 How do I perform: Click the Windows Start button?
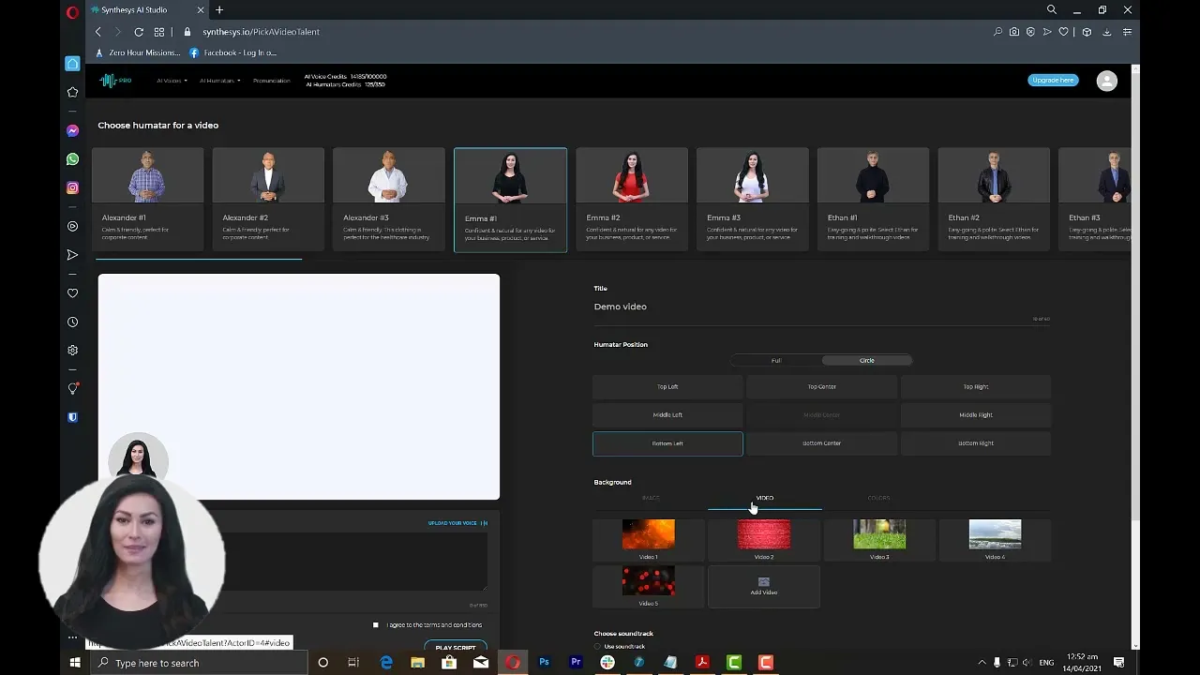[75, 663]
